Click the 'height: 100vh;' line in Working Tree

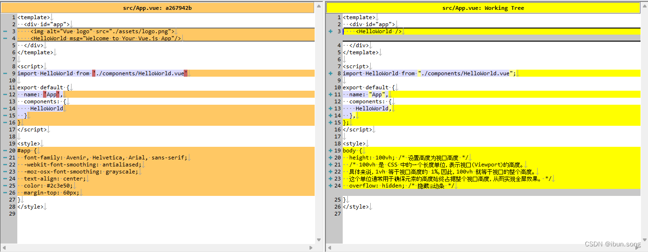pyautogui.click(x=491, y=158)
